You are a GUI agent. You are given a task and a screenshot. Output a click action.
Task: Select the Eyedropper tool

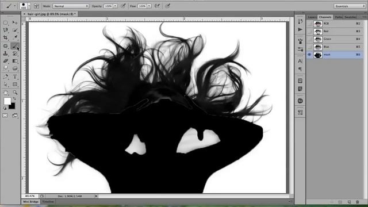point(15,37)
